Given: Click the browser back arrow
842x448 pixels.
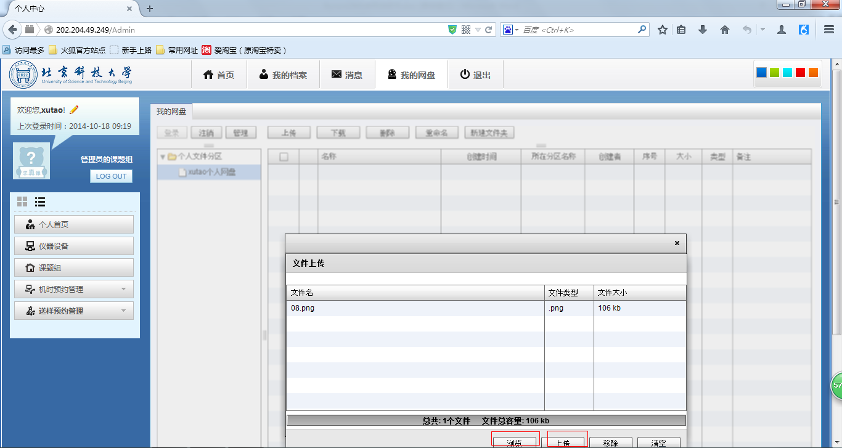Looking at the screenshot, I should point(12,30).
